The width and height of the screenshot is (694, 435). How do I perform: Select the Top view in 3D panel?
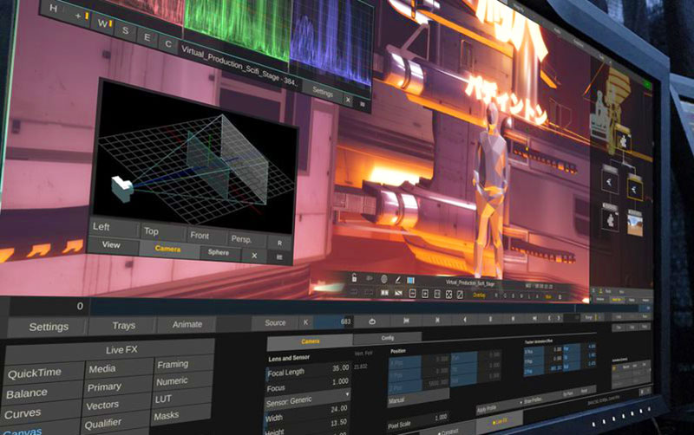tap(152, 231)
